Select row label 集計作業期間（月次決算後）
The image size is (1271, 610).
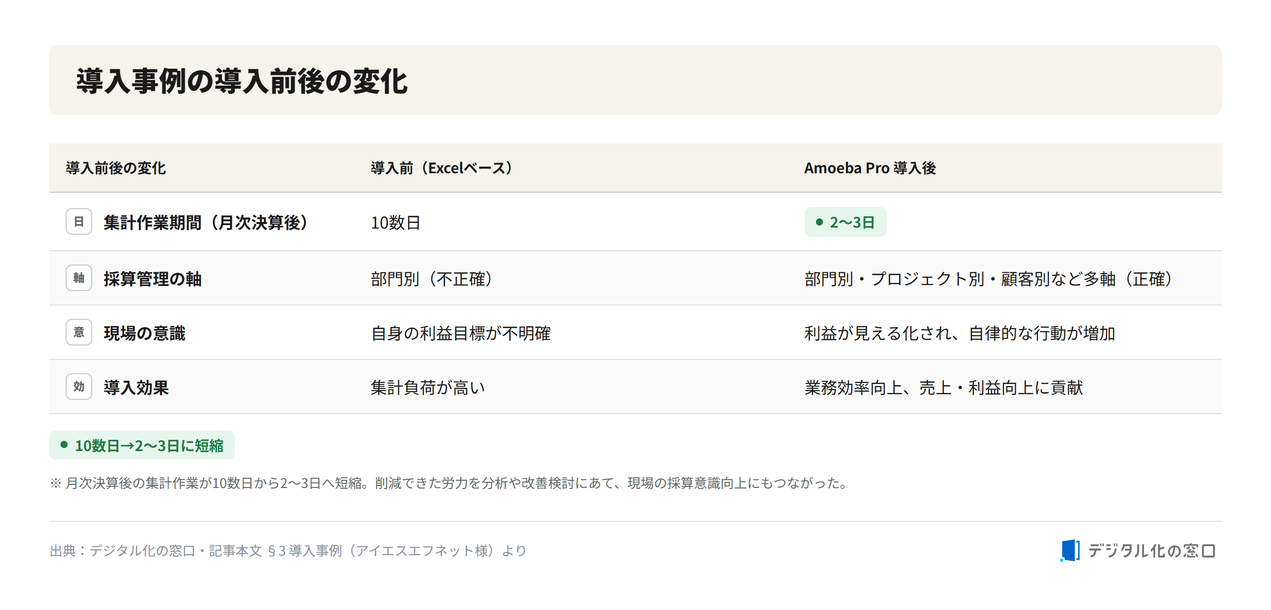tap(206, 222)
